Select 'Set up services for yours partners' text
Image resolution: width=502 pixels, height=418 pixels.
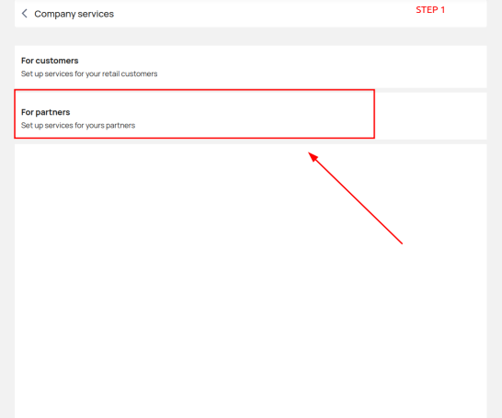(78, 125)
